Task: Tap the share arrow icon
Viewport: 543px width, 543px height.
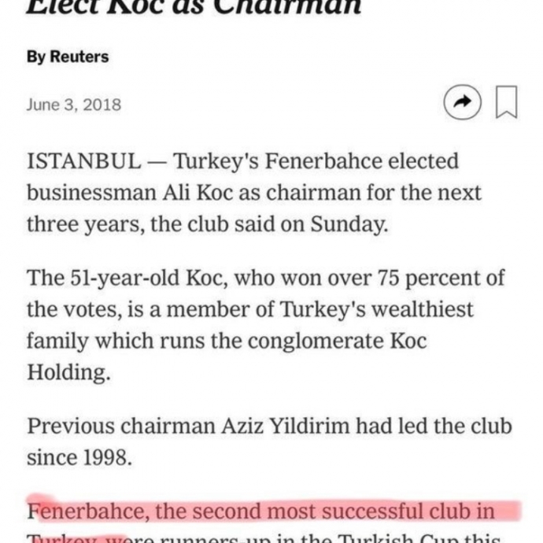Action: tap(462, 102)
